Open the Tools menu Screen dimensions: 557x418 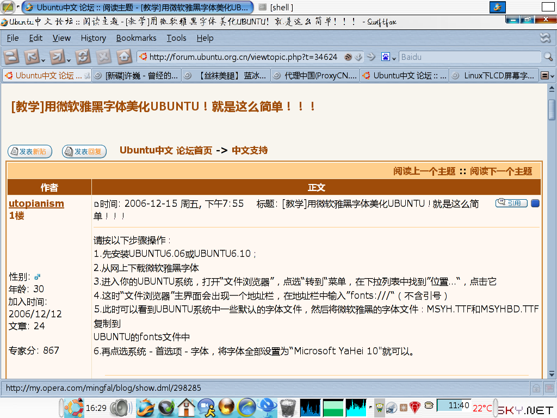(177, 38)
